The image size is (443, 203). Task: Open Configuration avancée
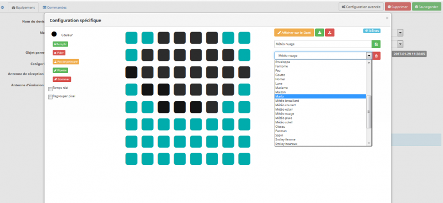pos(361,7)
